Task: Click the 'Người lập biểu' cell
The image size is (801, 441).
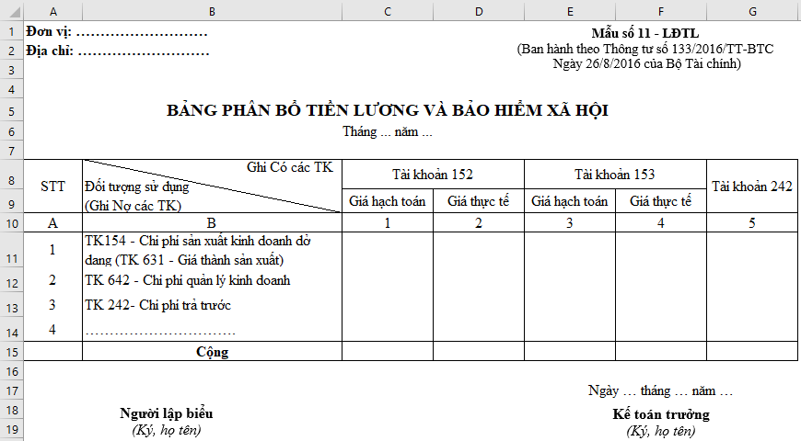Action: pos(167,414)
